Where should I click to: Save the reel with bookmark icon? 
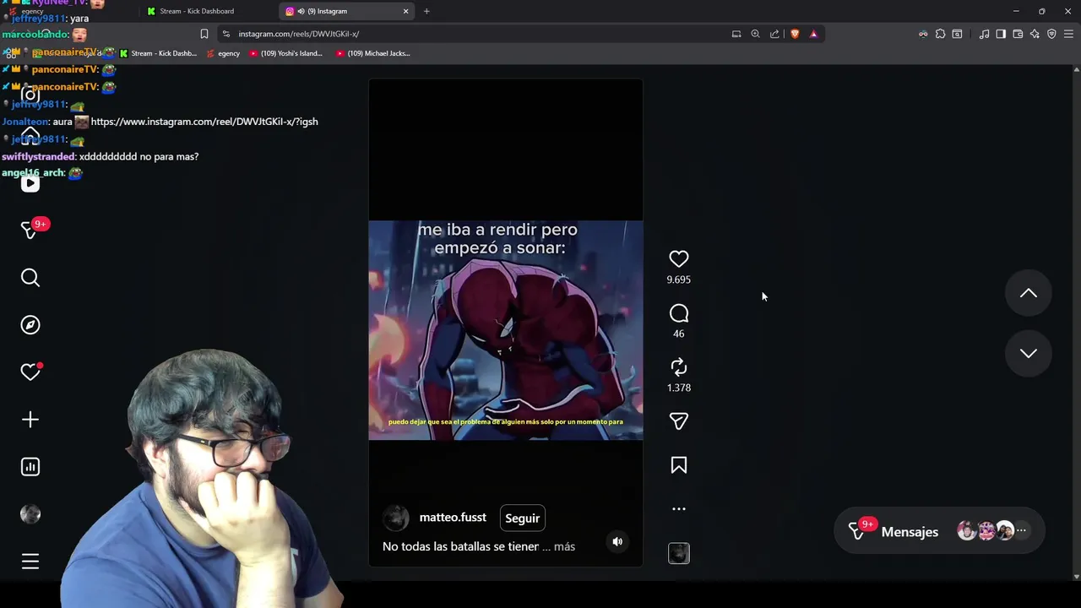pos(679,465)
